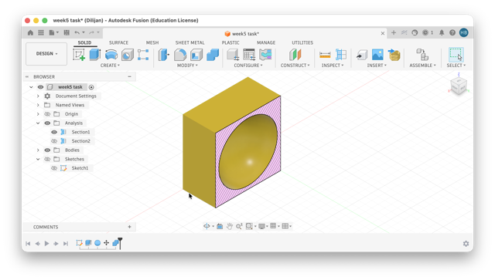Expand the Document Settings node
This screenshot has height=280, width=495.
[x=38, y=96]
